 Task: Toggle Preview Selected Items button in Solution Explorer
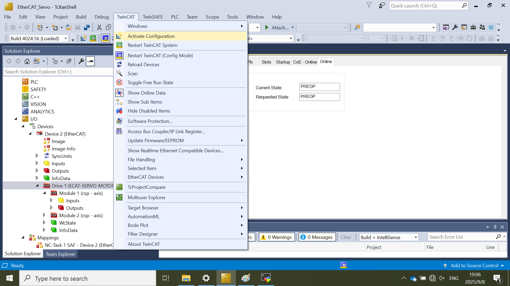[90, 61]
